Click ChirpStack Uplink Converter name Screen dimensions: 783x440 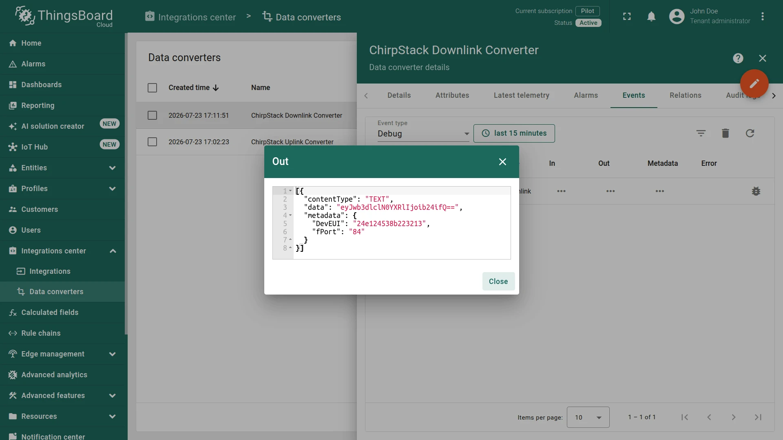pyautogui.click(x=292, y=142)
